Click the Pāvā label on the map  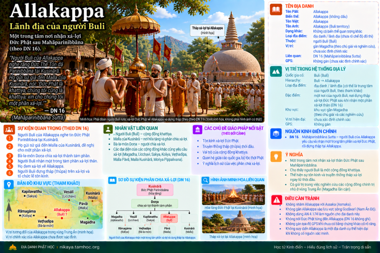click(83, 206)
